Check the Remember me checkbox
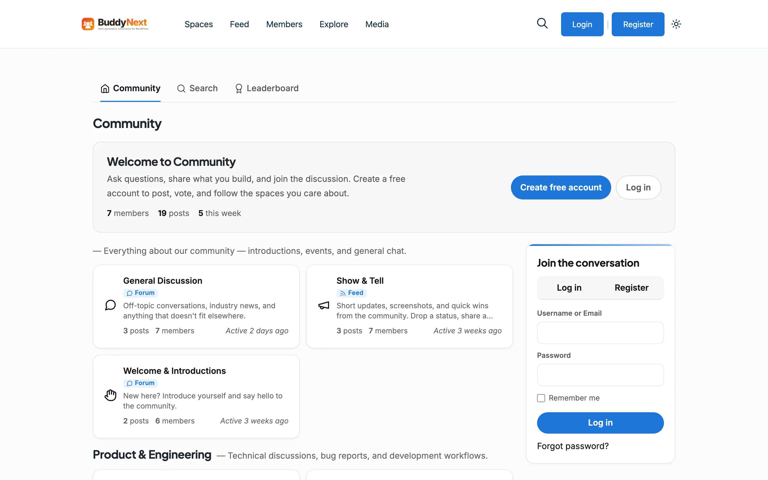 click(x=541, y=398)
